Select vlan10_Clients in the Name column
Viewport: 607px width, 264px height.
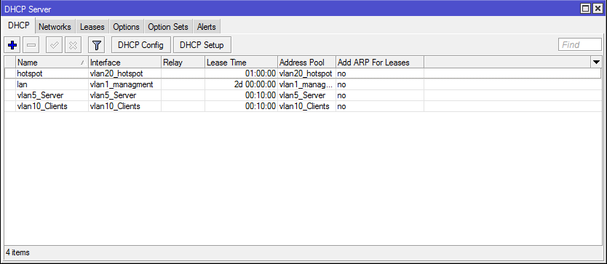pyautogui.click(x=42, y=106)
